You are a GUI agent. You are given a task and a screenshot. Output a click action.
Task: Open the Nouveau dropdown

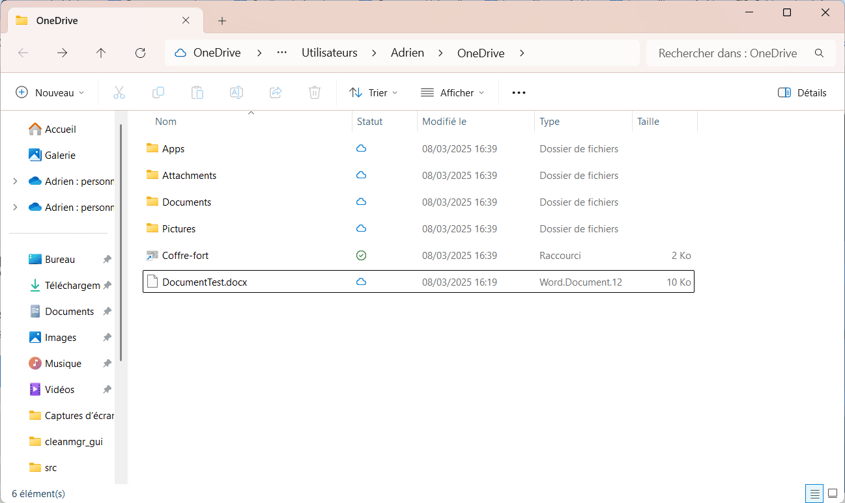[x=50, y=92]
